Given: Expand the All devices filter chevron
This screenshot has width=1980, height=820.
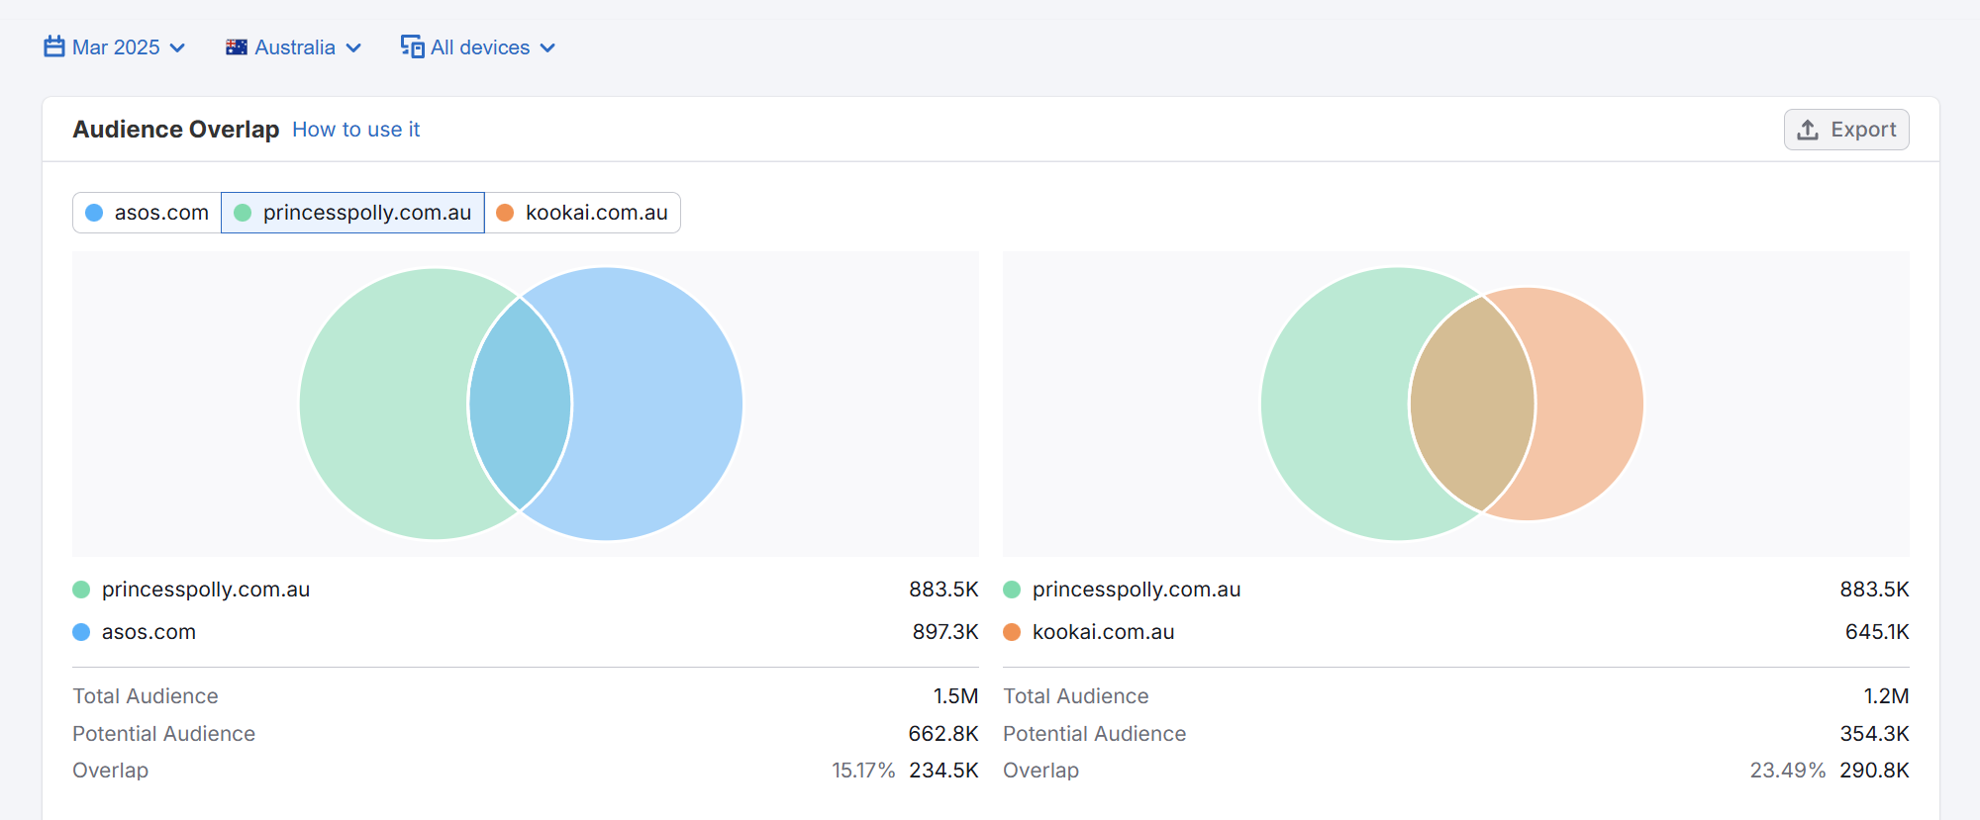Looking at the screenshot, I should pos(547,47).
